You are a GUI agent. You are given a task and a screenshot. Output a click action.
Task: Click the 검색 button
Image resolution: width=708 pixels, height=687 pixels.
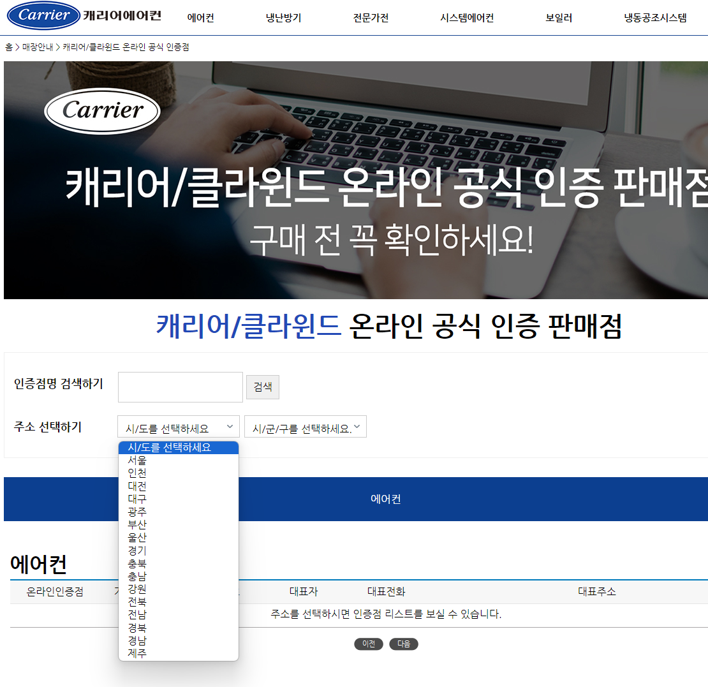click(x=263, y=387)
